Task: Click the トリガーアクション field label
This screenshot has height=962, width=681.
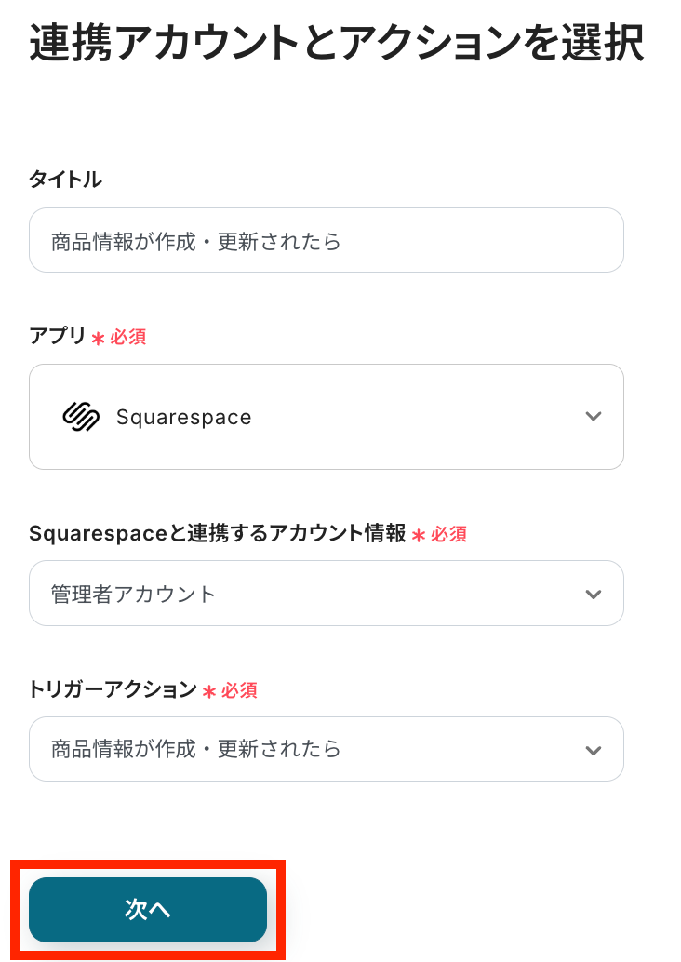Action: (x=113, y=689)
